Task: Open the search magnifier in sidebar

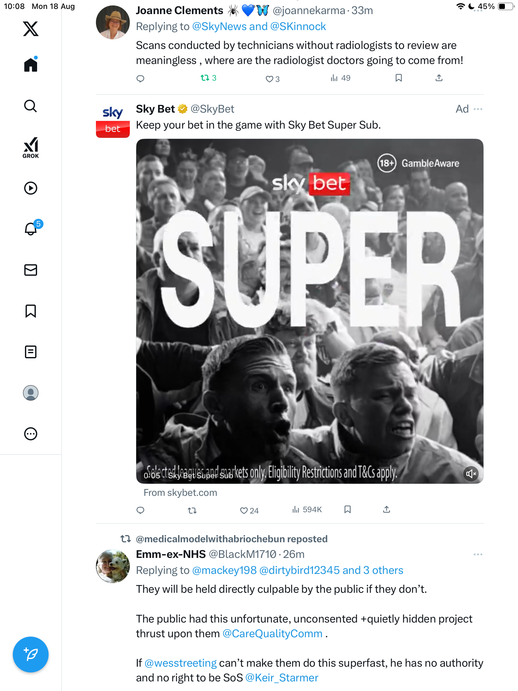Action: pyautogui.click(x=31, y=106)
